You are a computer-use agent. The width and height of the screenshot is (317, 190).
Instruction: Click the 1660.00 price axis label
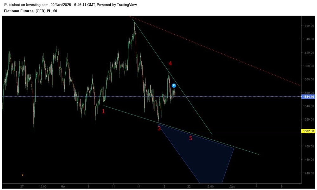308,26
